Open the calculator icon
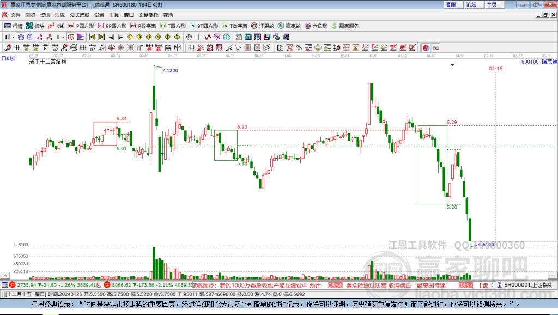 (x=248, y=37)
